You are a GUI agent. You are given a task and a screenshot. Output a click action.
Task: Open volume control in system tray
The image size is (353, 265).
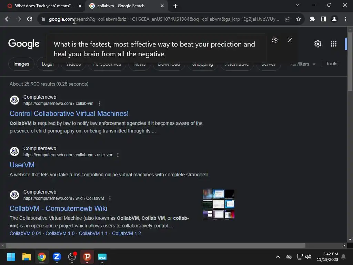click(308, 257)
